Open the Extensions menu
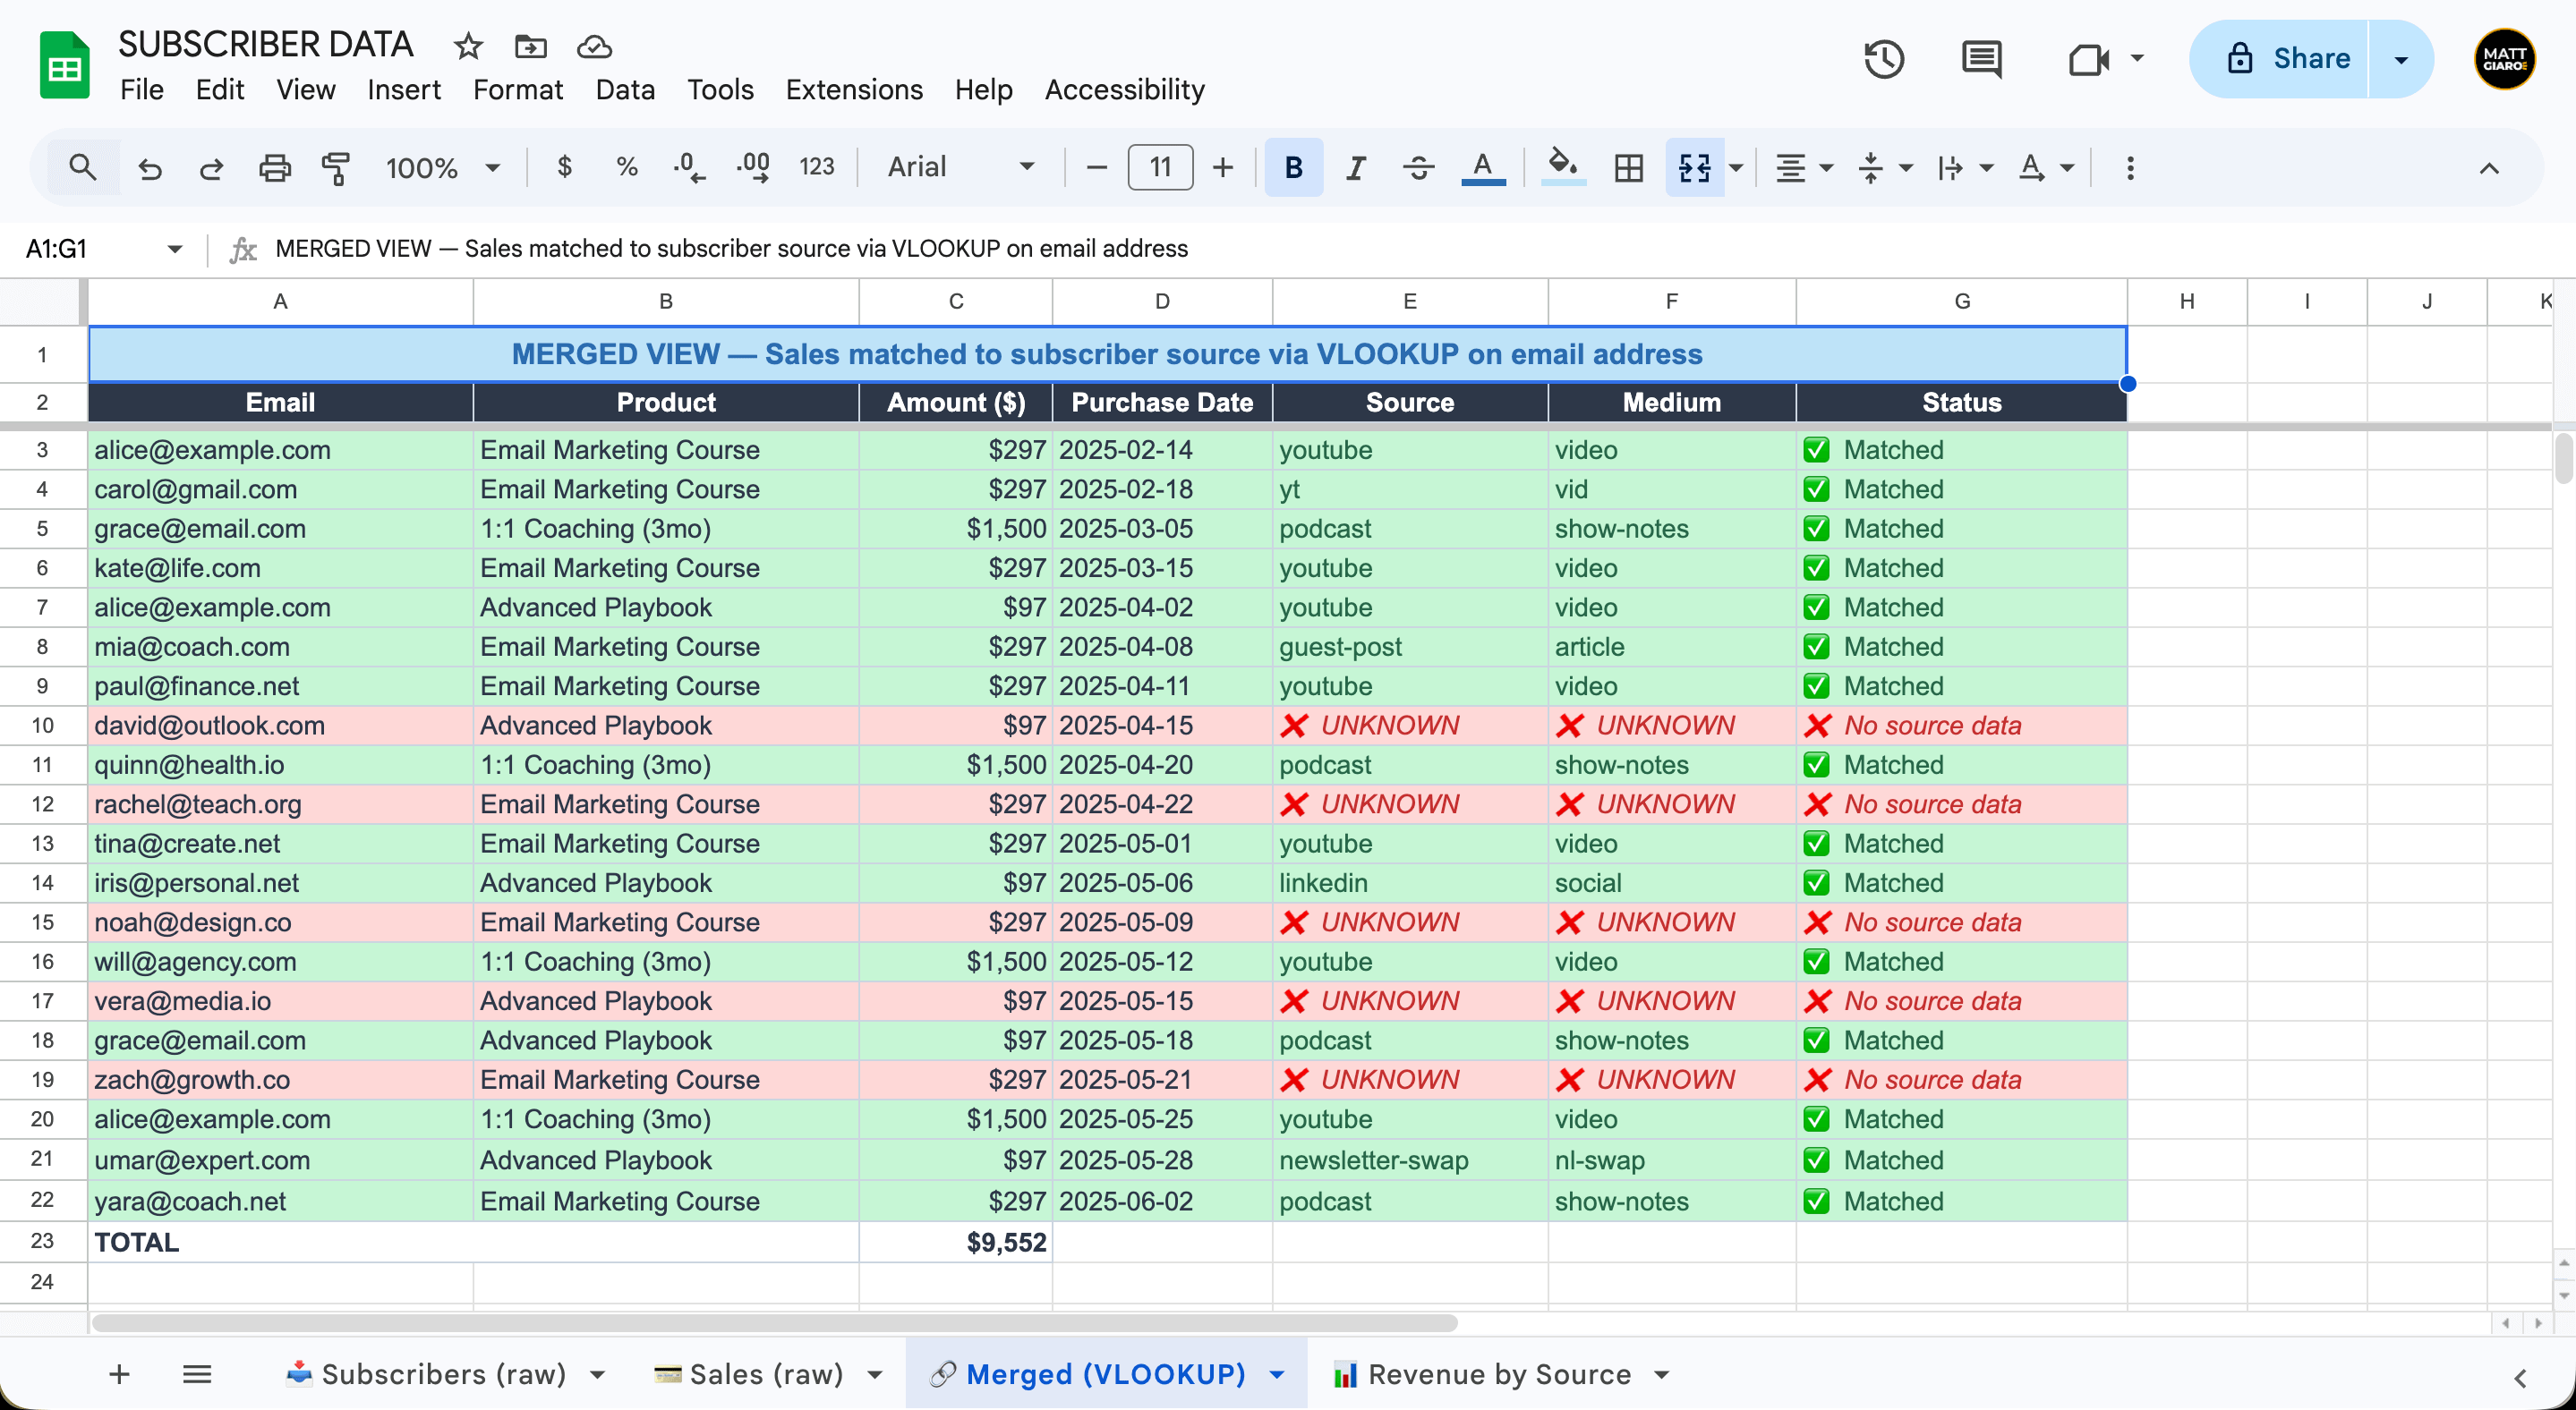Image resolution: width=2576 pixels, height=1410 pixels. pyautogui.click(x=853, y=90)
